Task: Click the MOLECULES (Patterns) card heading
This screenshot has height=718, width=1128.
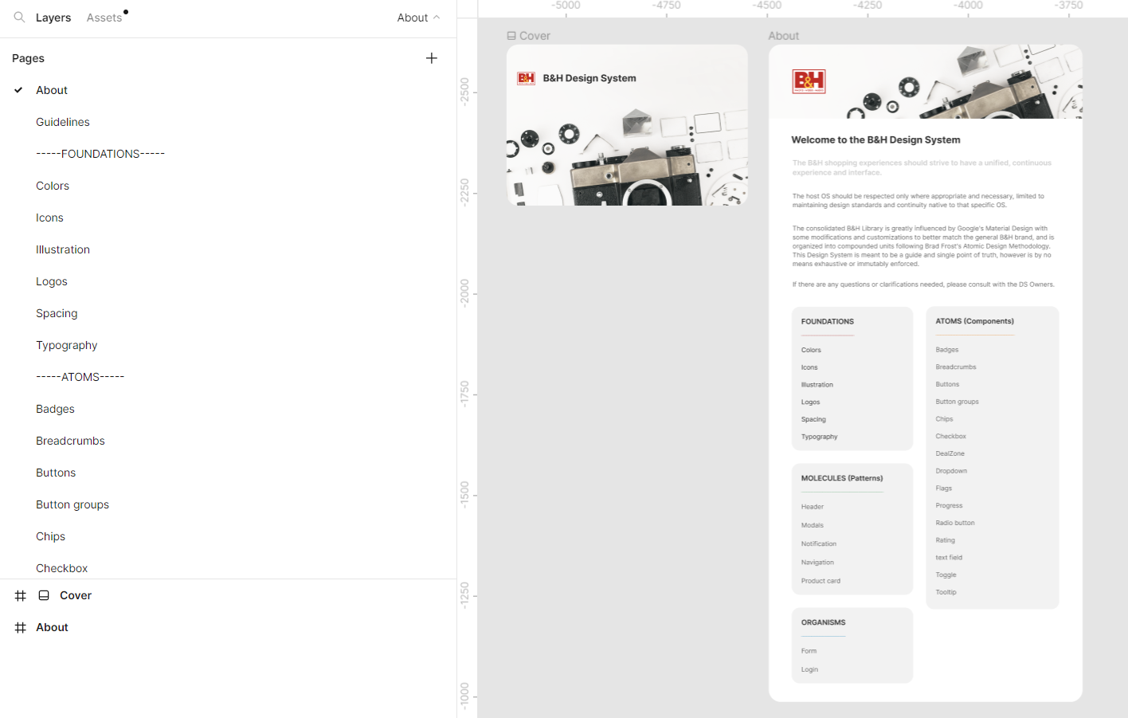Action: pyautogui.click(x=841, y=478)
